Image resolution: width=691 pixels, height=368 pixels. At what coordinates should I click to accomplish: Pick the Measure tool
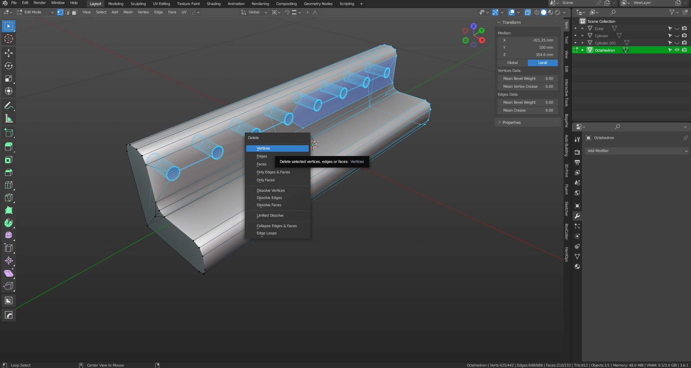click(x=9, y=118)
